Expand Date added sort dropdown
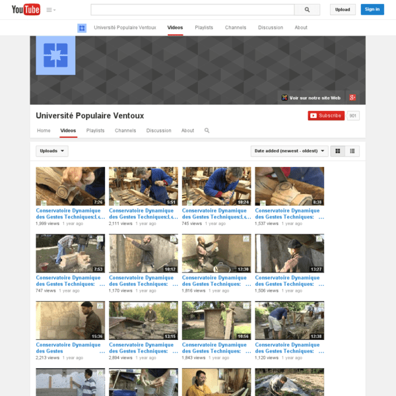The image size is (396, 396). pyautogui.click(x=289, y=151)
